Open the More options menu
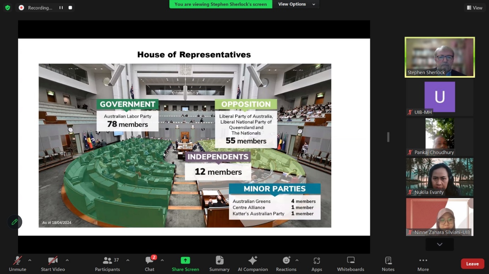This screenshot has height=274, width=489. point(423,264)
